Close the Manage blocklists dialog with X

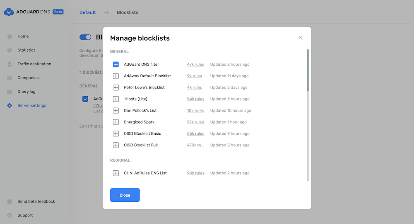(301, 38)
